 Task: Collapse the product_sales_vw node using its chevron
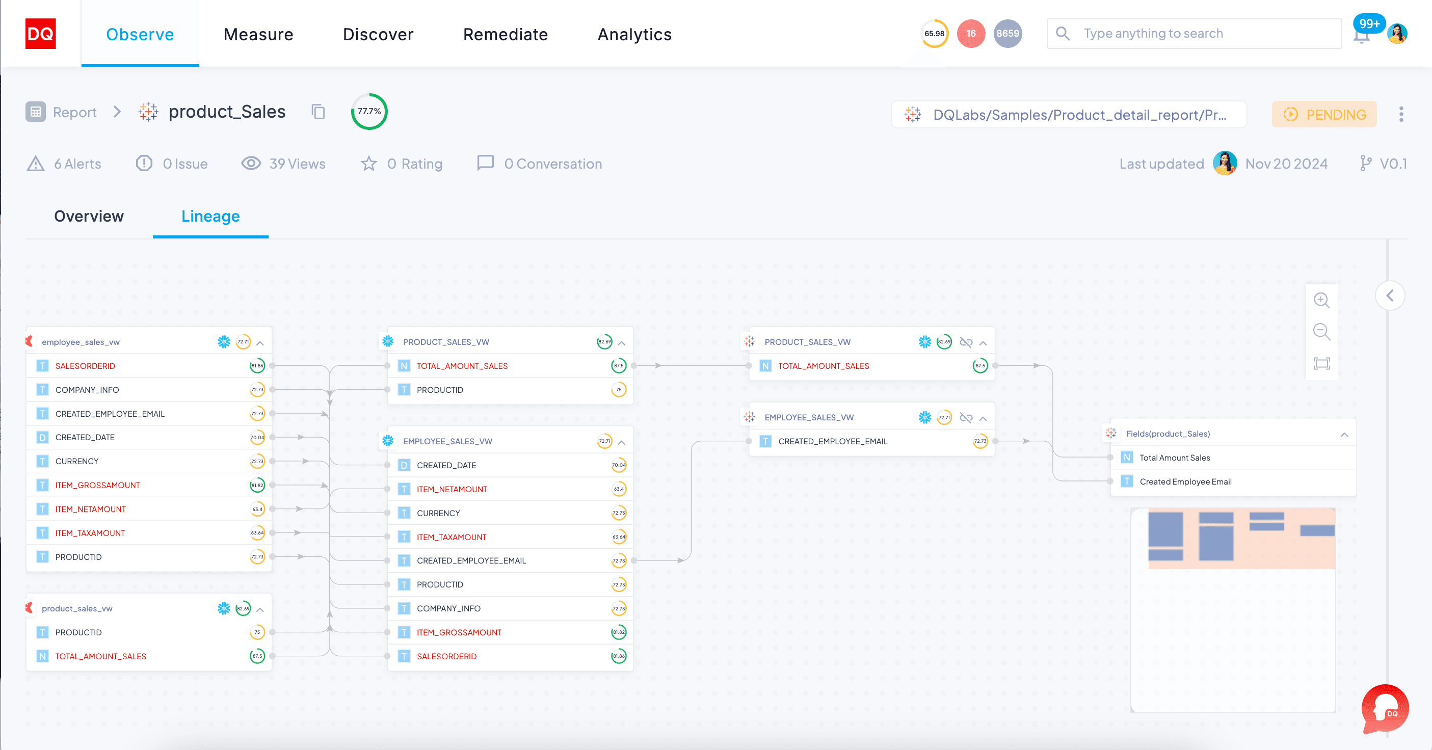[x=261, y=608]
